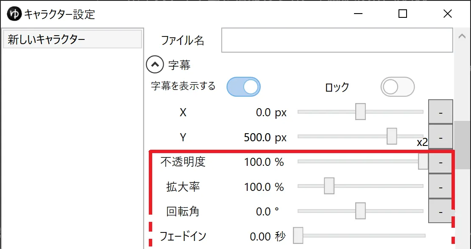Viewport: 471px width, 249px height.
Task: Click the 拡大率 slider thumb
Action: (x=329, y=186)
